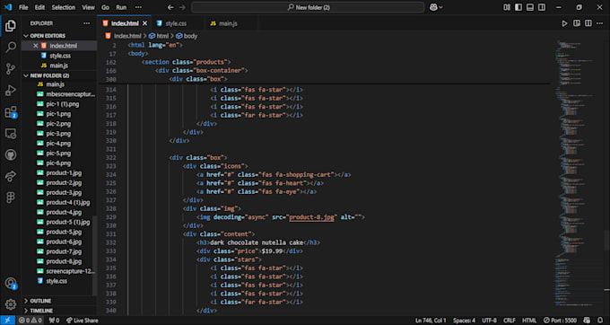Open the Copilot dropdown arrow
The height and width of the screenshot is (325, 610).
tap(440, 7)
